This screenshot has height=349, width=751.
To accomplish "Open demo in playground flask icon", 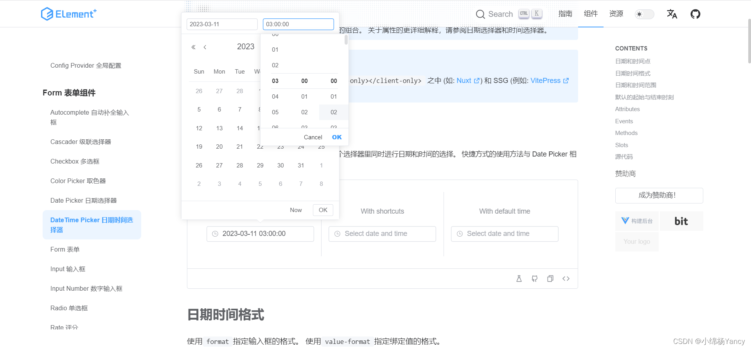I will coord(519,279).
